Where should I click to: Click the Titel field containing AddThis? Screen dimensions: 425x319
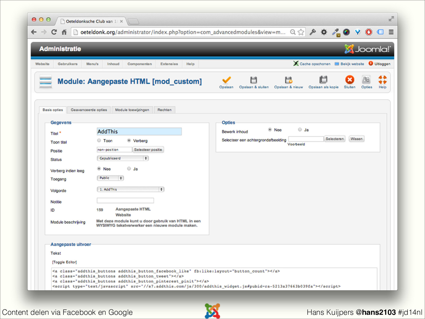coord(139,131)
